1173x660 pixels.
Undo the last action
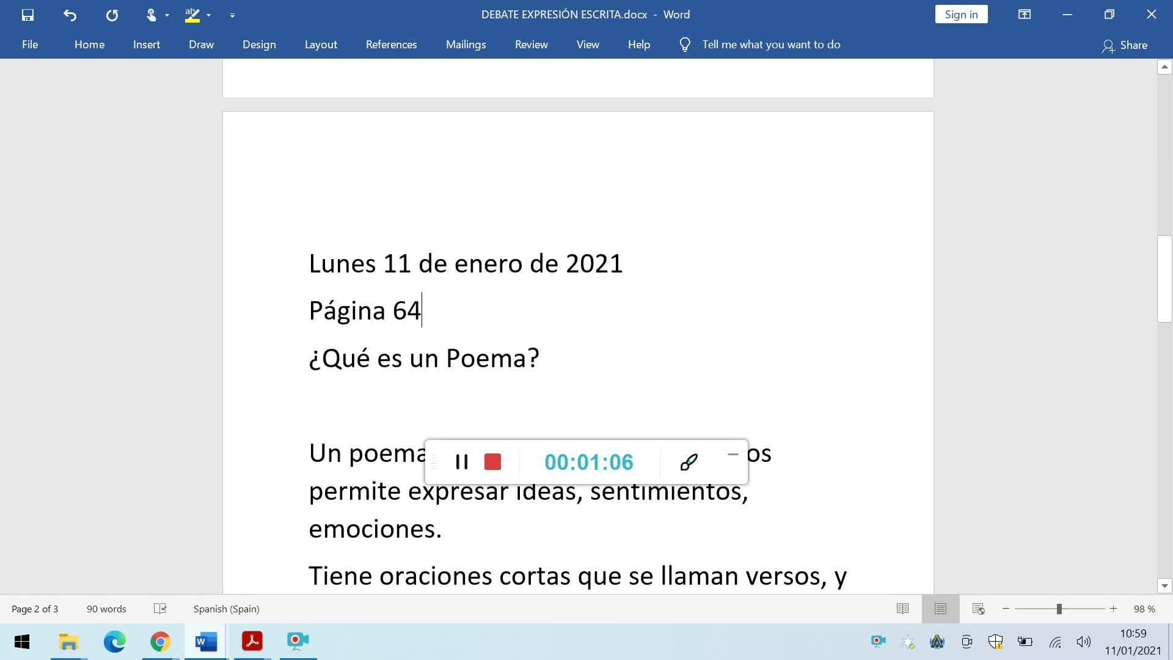pos(70,15)
